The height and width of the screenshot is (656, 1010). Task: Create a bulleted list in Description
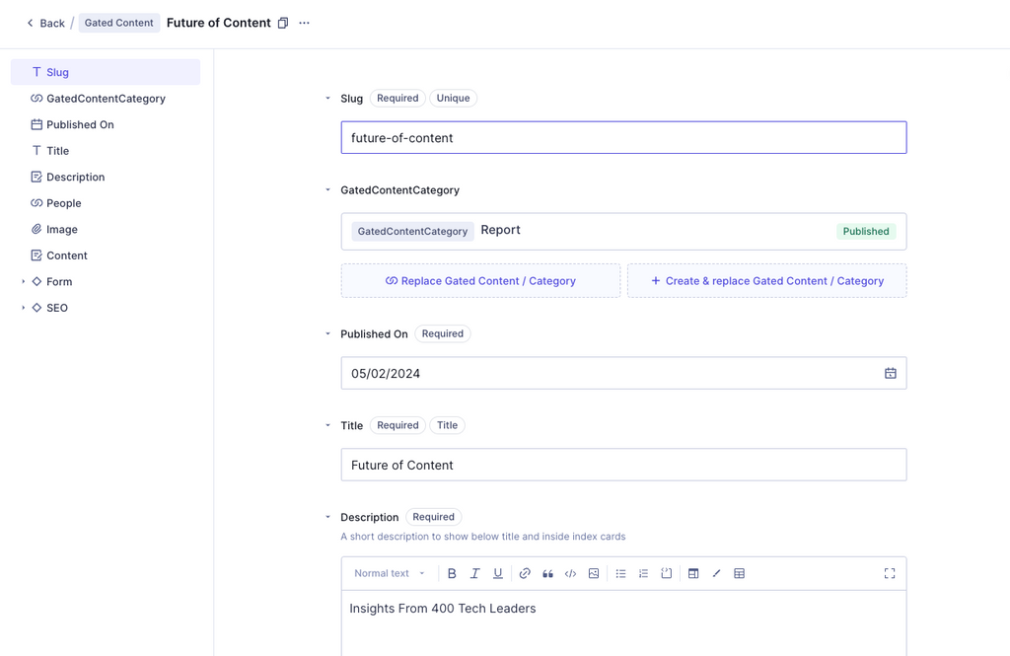click(x=621, y=573)
